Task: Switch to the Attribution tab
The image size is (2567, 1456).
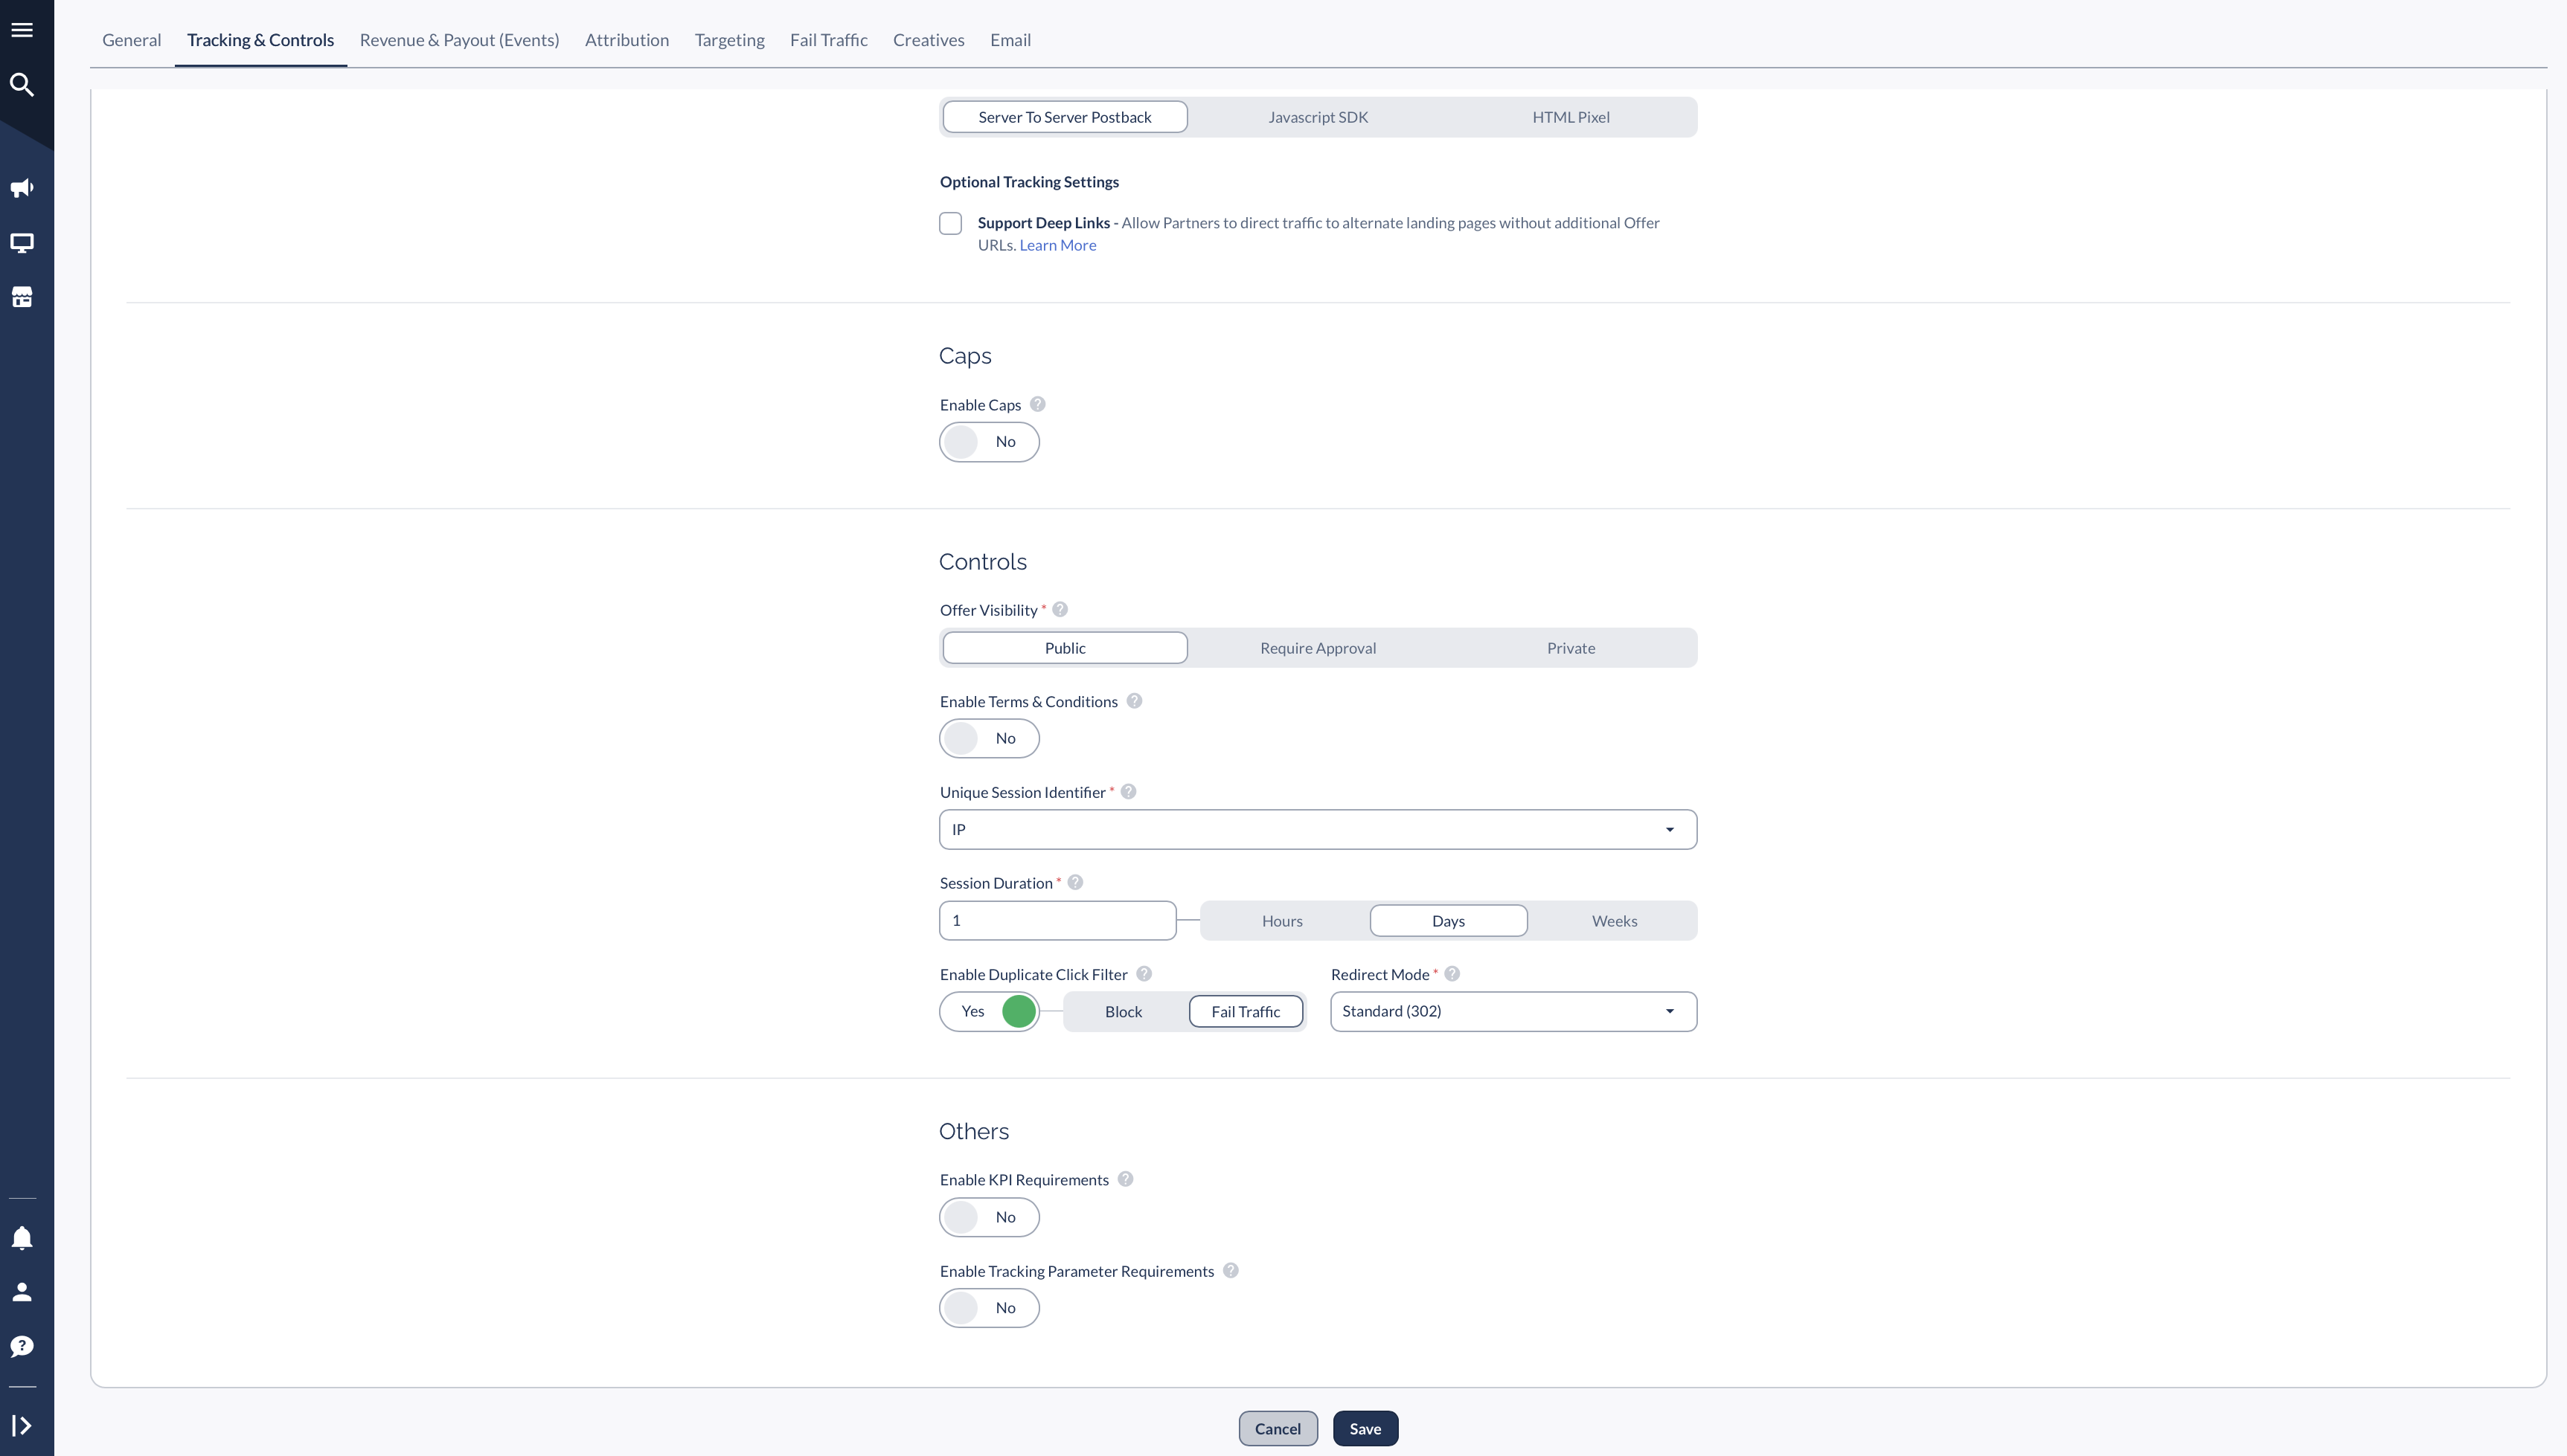Action: [627, 40]
